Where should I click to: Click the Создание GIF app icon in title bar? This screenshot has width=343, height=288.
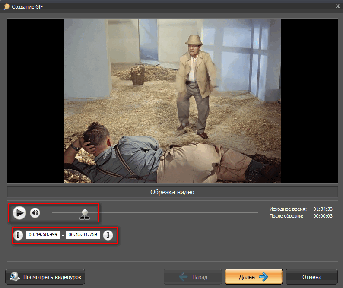click(6, 7)
